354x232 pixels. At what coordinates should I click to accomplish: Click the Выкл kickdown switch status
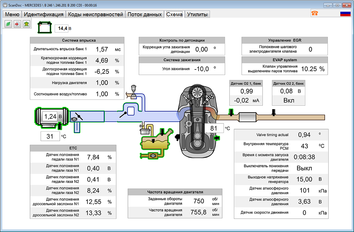(x=304, y=168)
